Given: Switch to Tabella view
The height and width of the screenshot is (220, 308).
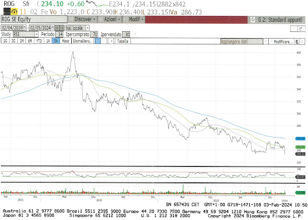Looking at the screenshot, I should [123, 41].
